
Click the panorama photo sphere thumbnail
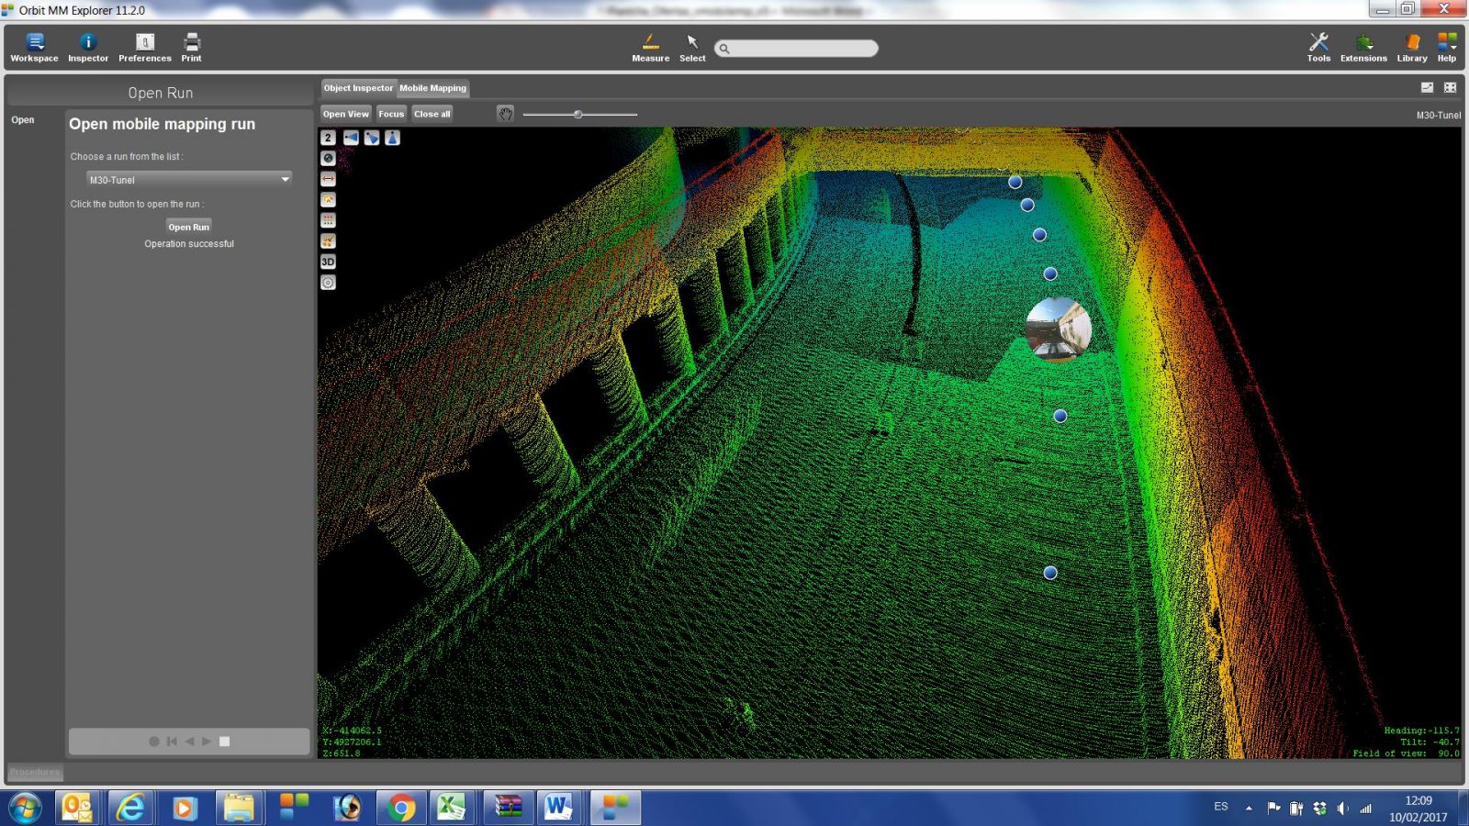(x=1058, y=329)
